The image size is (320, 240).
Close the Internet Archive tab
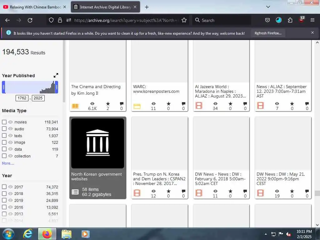point(135,7)
